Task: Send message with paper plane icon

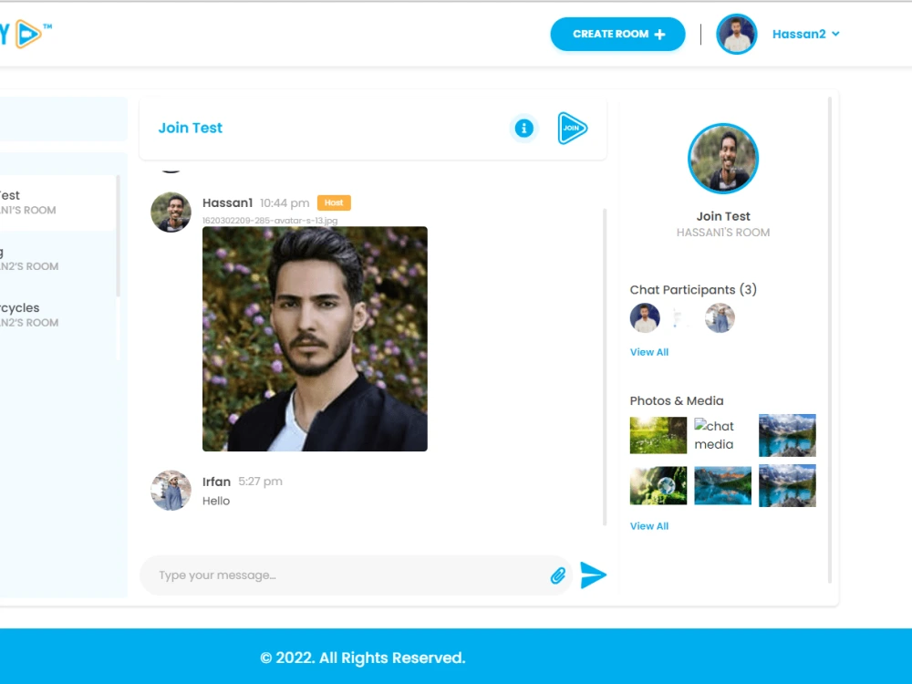Action: 593,575
